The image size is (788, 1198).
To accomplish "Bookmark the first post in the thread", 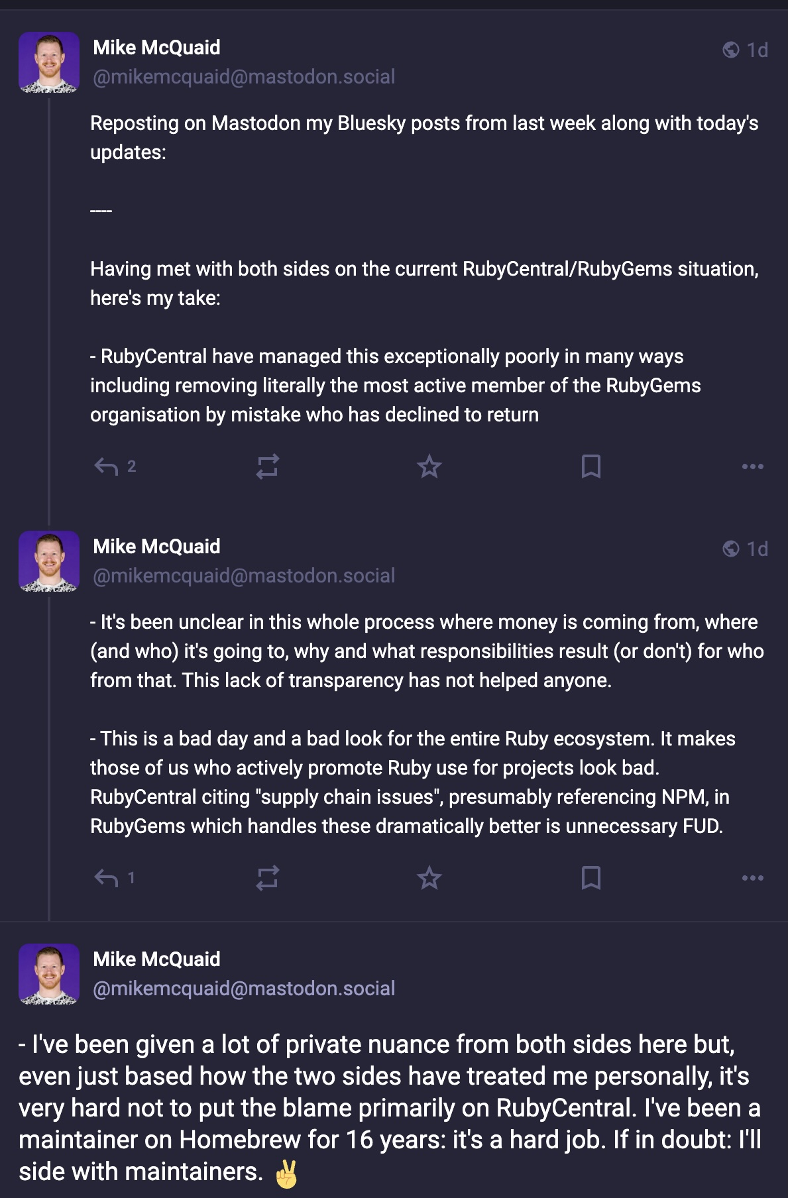I will click(x=591, y=466).
